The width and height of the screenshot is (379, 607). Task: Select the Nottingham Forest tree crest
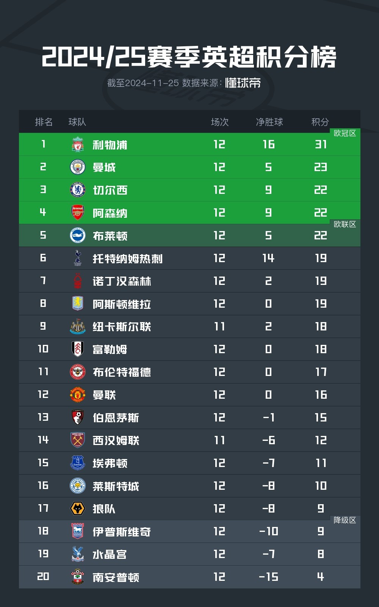(78, 281)
